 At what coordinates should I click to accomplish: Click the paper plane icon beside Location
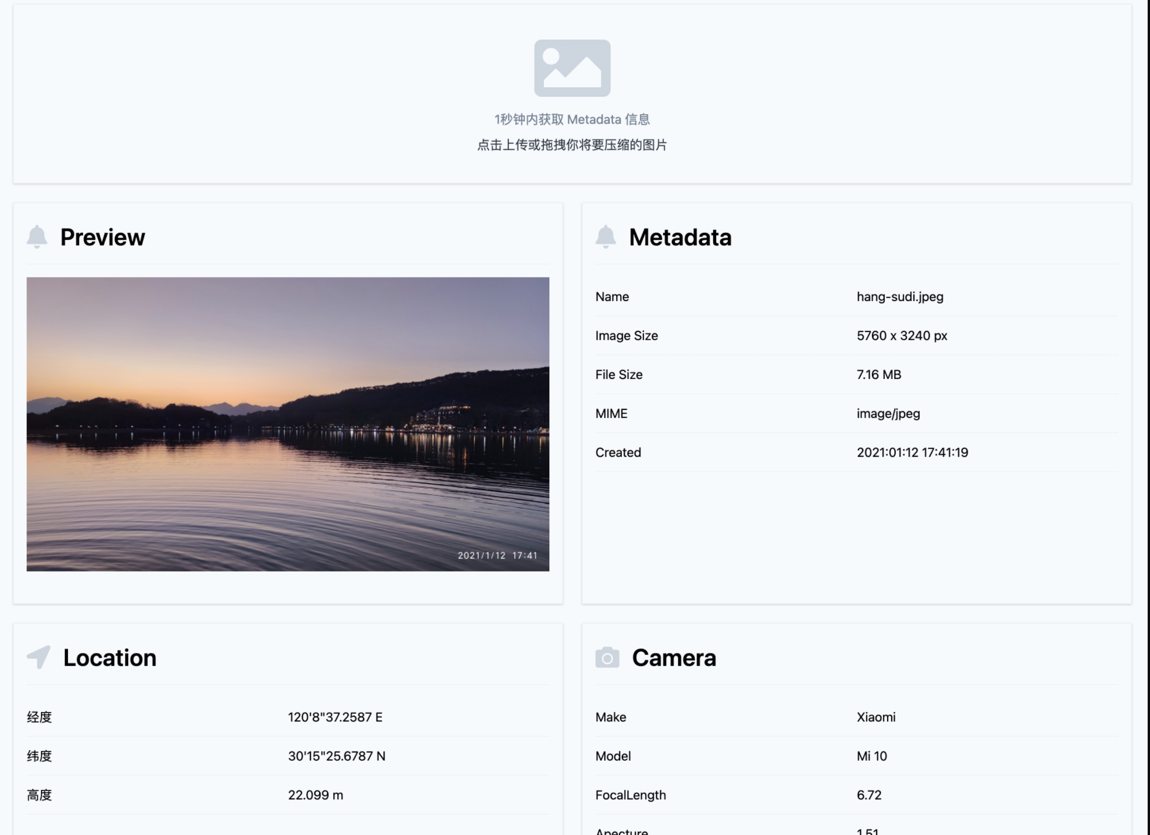tap(39, 657)
